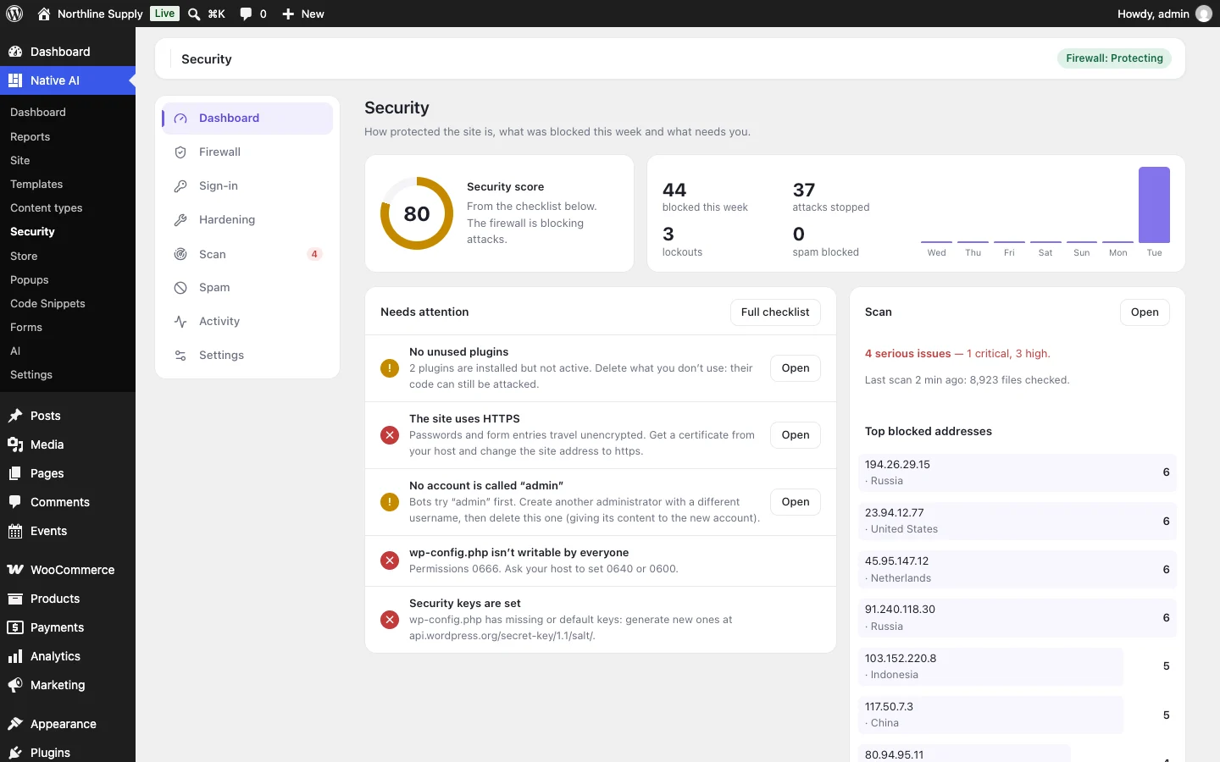Open Hardening wrench icon
The image size is (1220, 762).
coord(180,220)
